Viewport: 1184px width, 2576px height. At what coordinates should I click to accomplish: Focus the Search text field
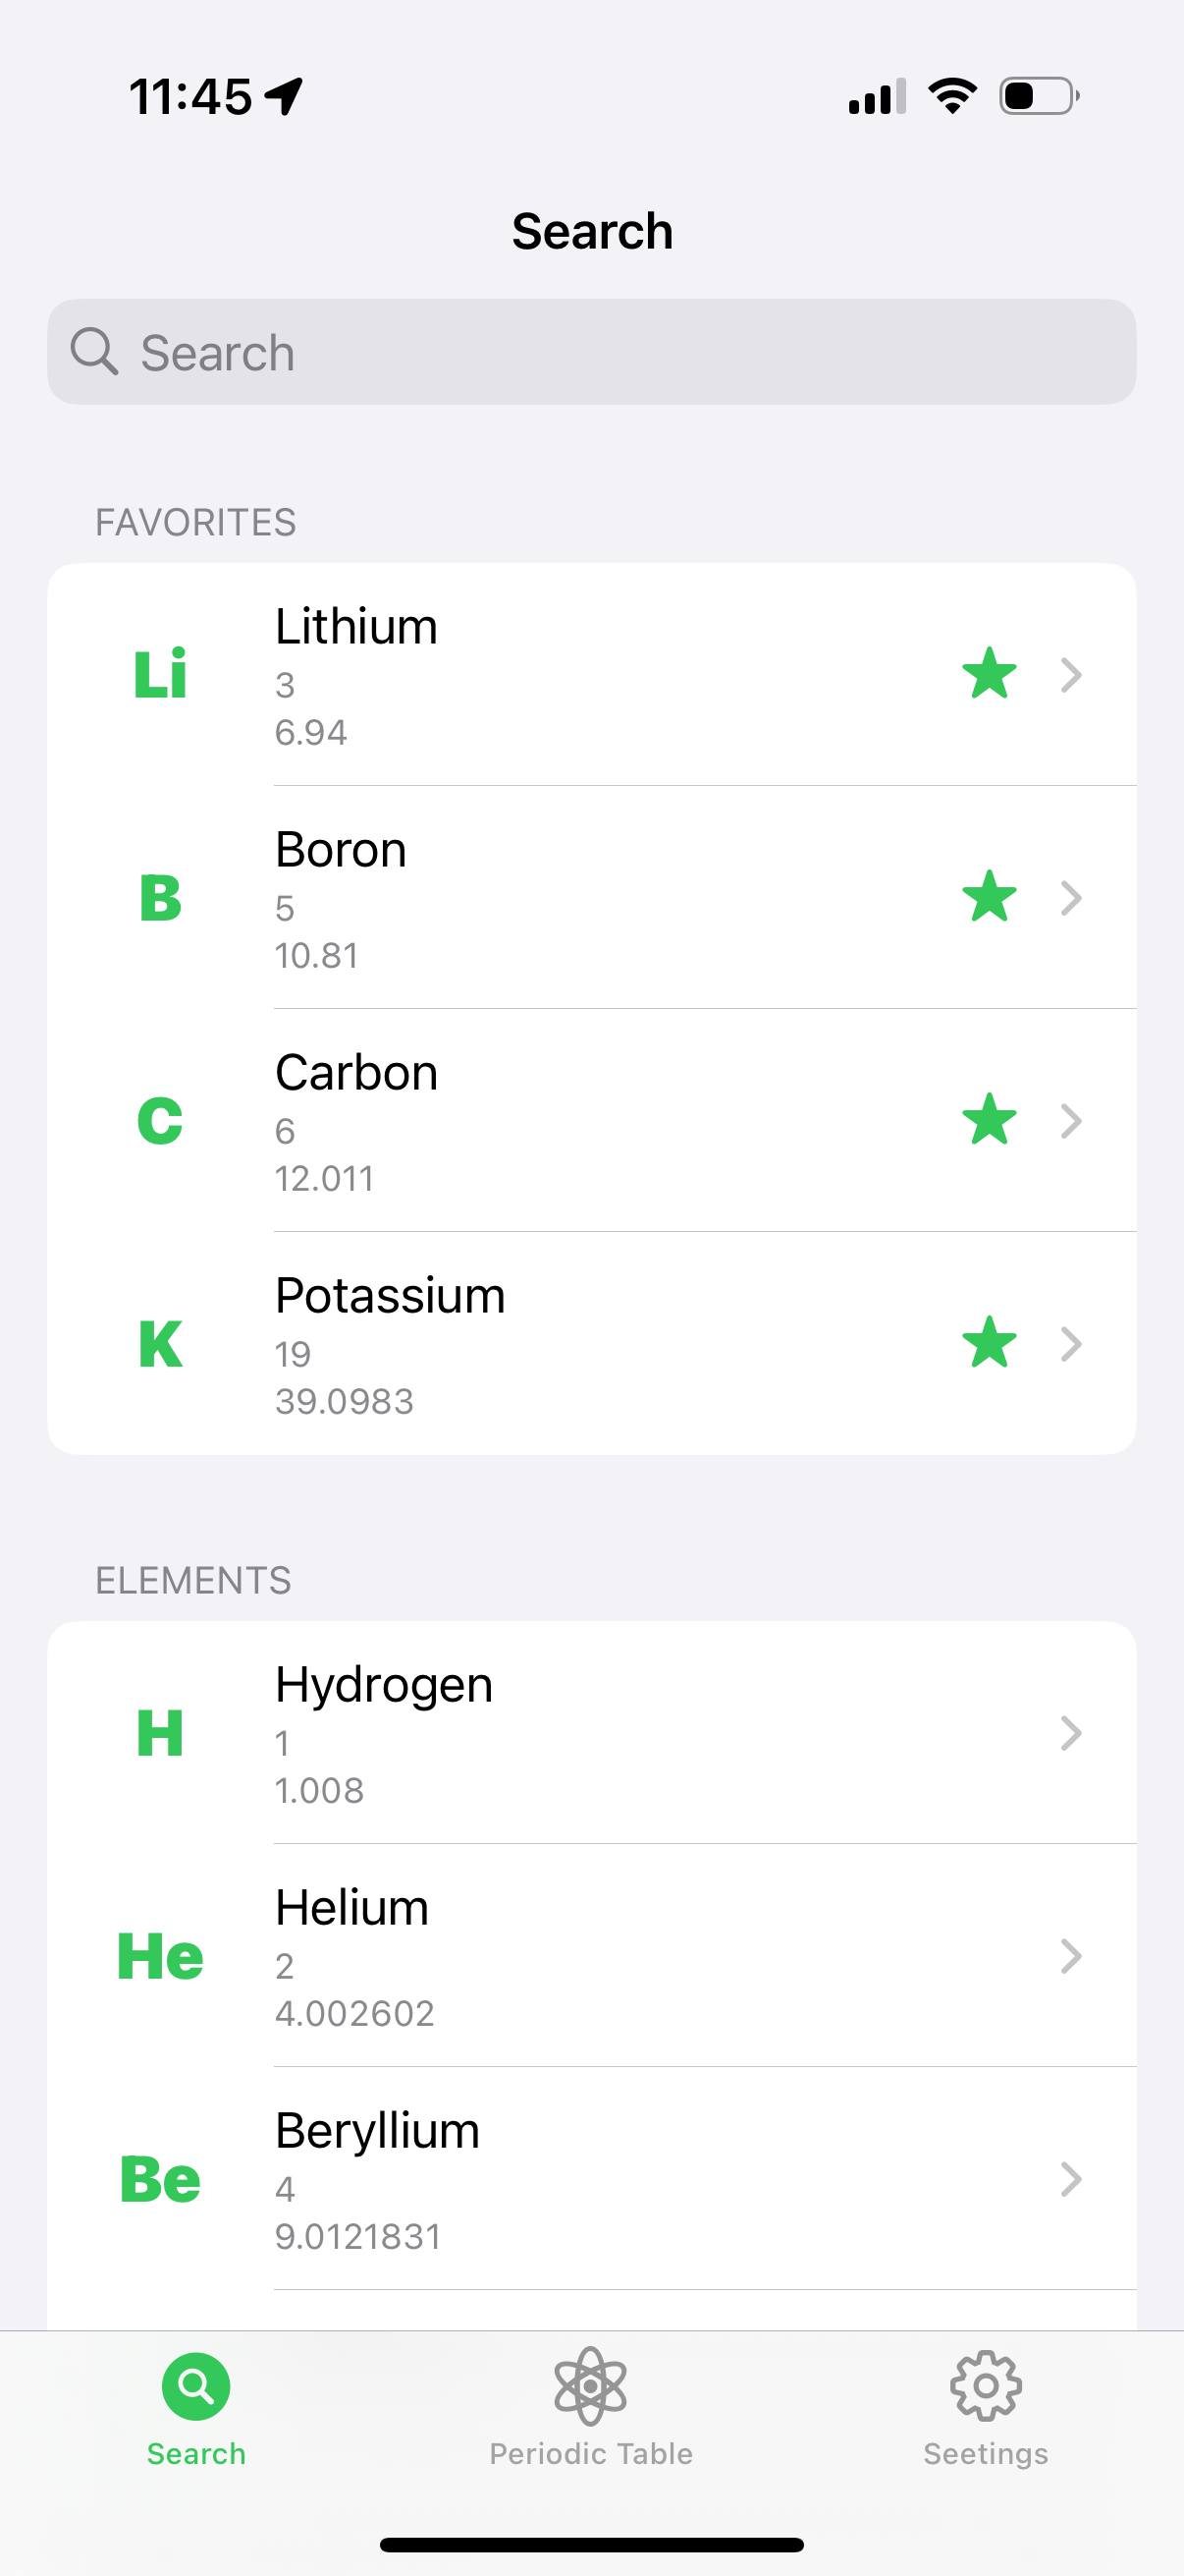click(591, 352)
